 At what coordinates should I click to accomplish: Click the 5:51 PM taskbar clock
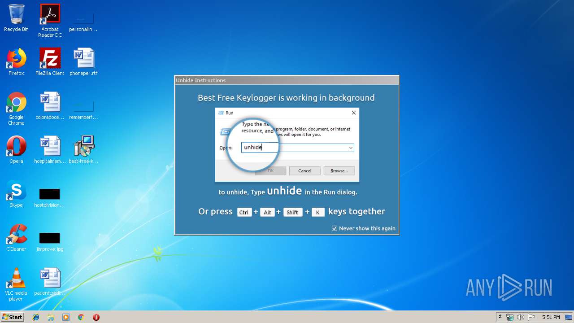(551, 317)
